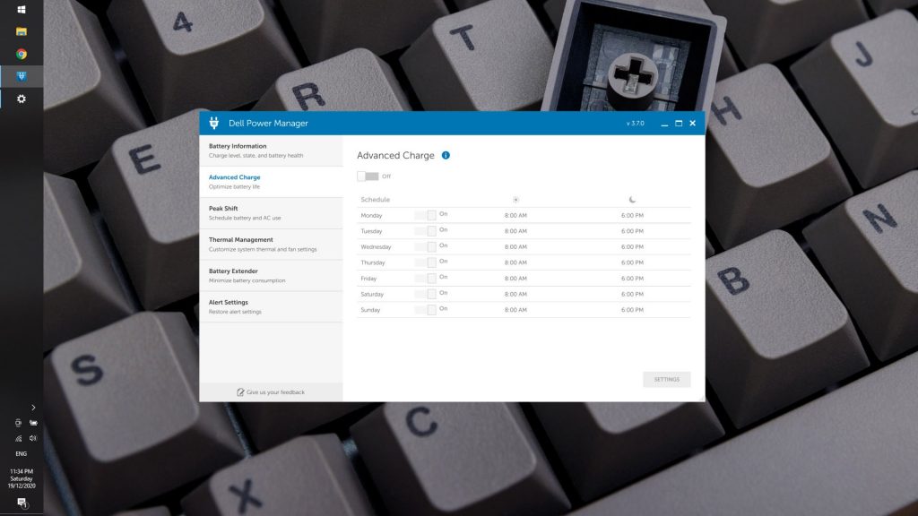Viewport: 918px width, 516px height.
Task: Open the Battery Information section
Action: coord(271,150)
